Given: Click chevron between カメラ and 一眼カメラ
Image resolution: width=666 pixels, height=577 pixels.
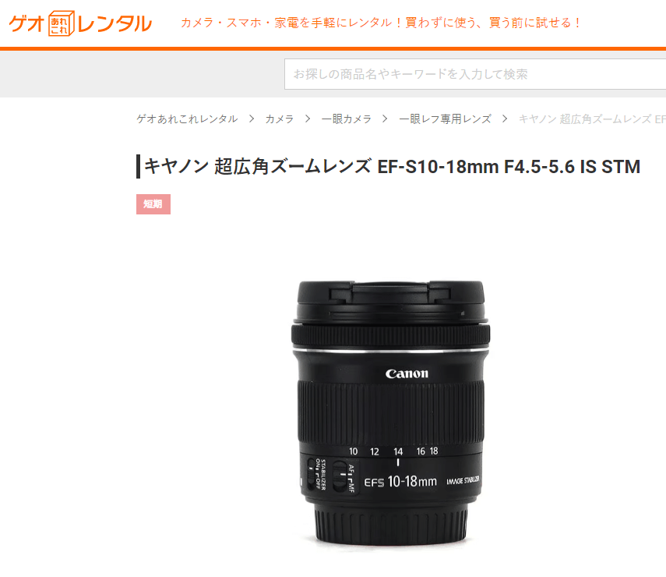Looking at the screenshot, I should [x=308, y=119].
